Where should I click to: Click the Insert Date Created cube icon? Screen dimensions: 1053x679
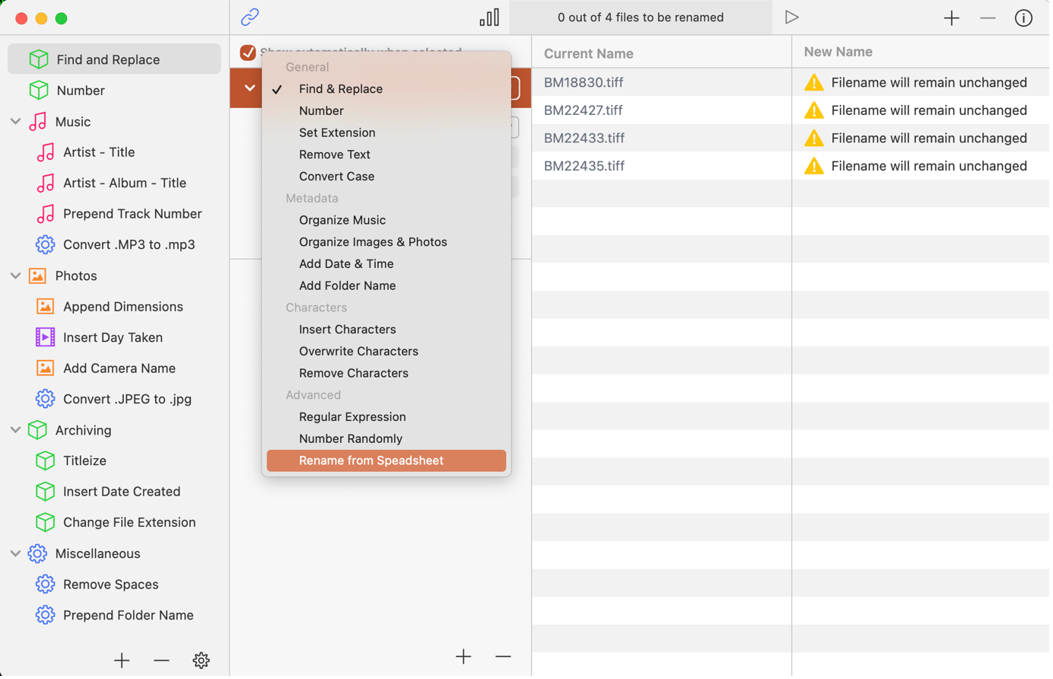46,493
